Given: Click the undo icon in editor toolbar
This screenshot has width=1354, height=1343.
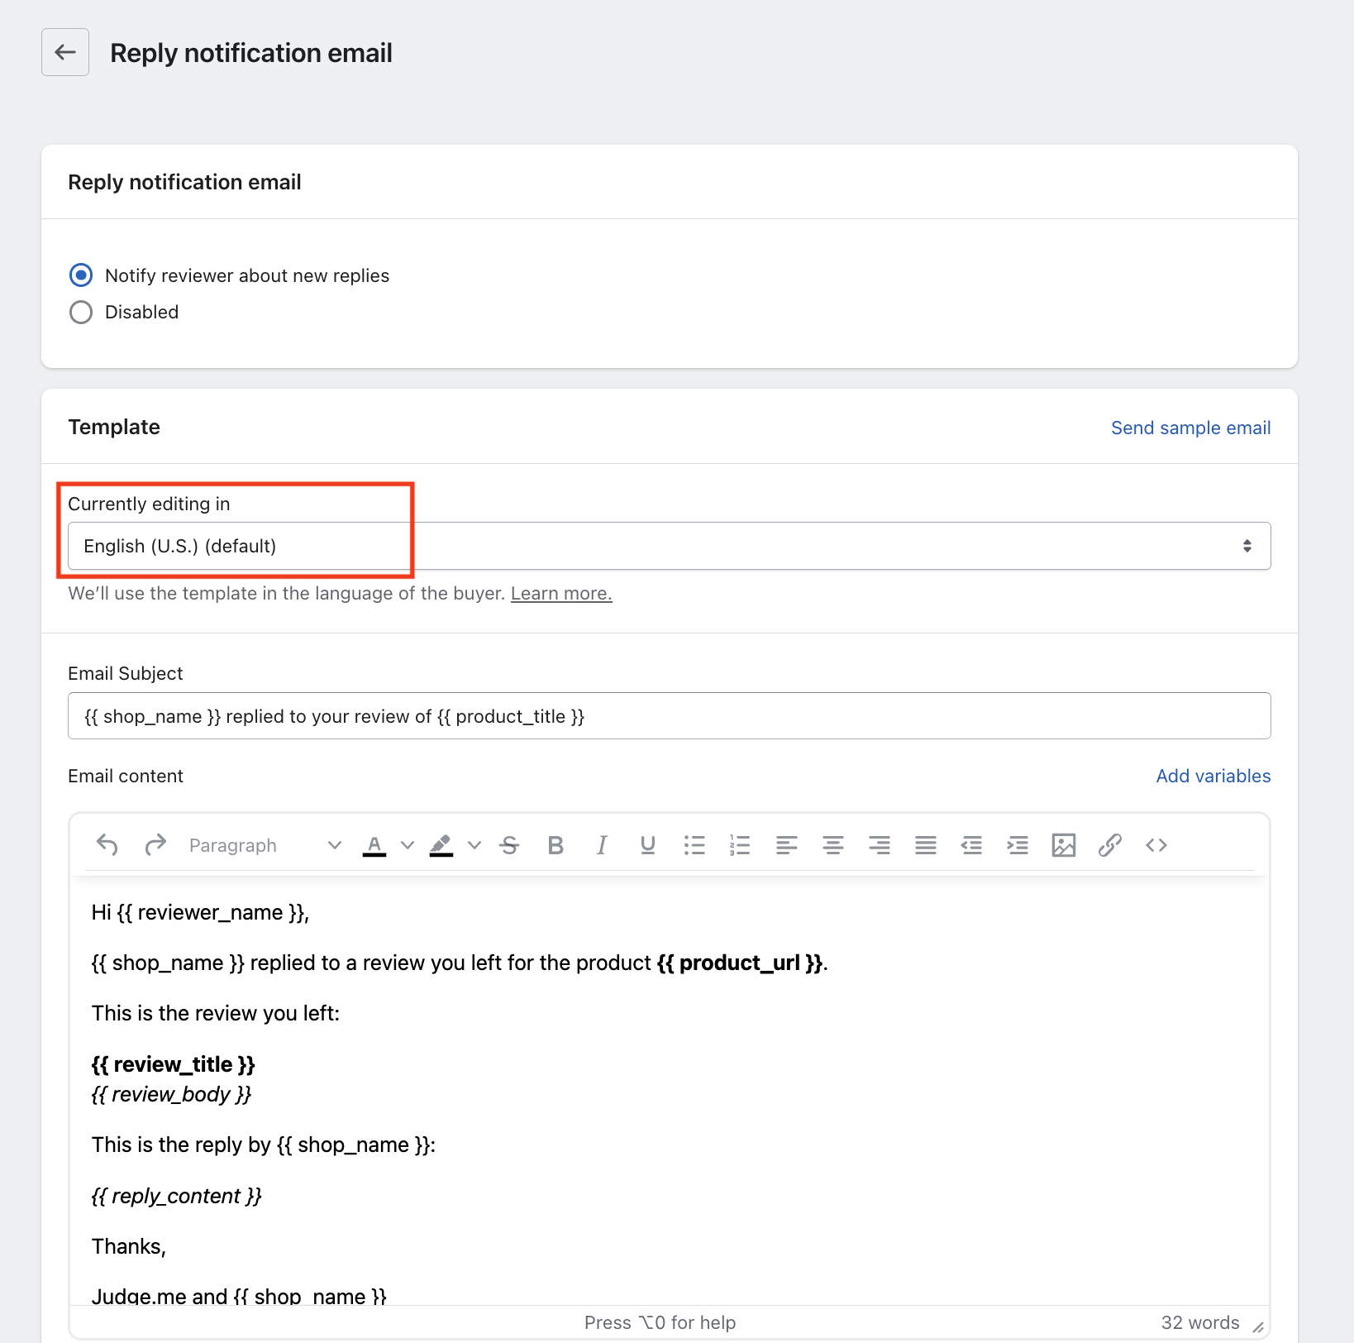Looking at the screenshot, I should tap(107, 845).
